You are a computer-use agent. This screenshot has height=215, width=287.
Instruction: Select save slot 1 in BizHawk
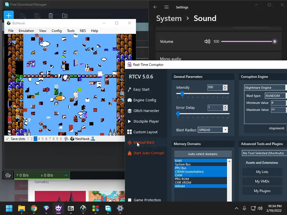[x=28, y=139]
